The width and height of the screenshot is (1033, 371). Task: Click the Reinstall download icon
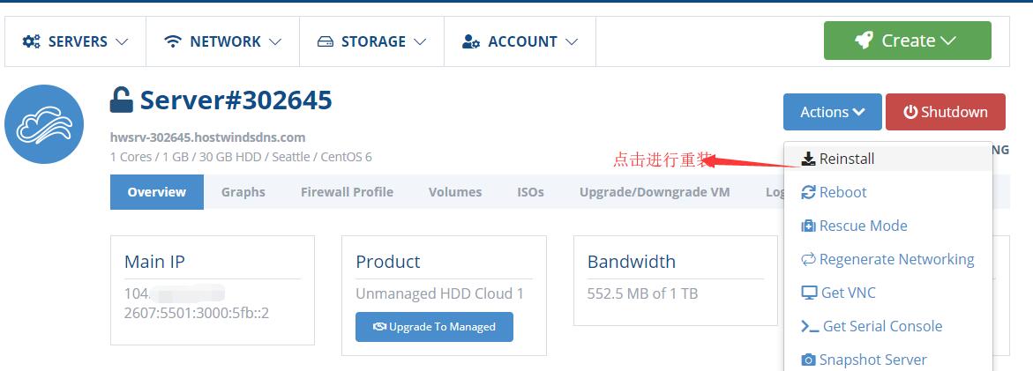coord(808,159)
